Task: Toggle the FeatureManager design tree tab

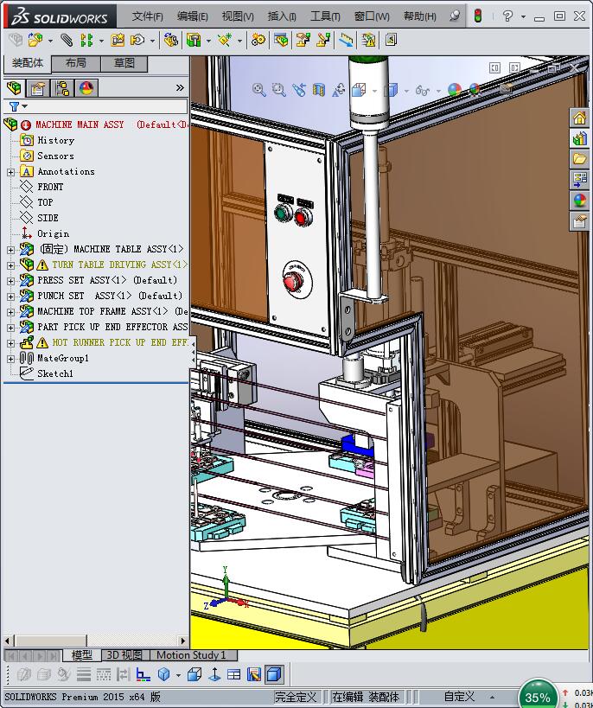Action: click(x=14, y=88)
